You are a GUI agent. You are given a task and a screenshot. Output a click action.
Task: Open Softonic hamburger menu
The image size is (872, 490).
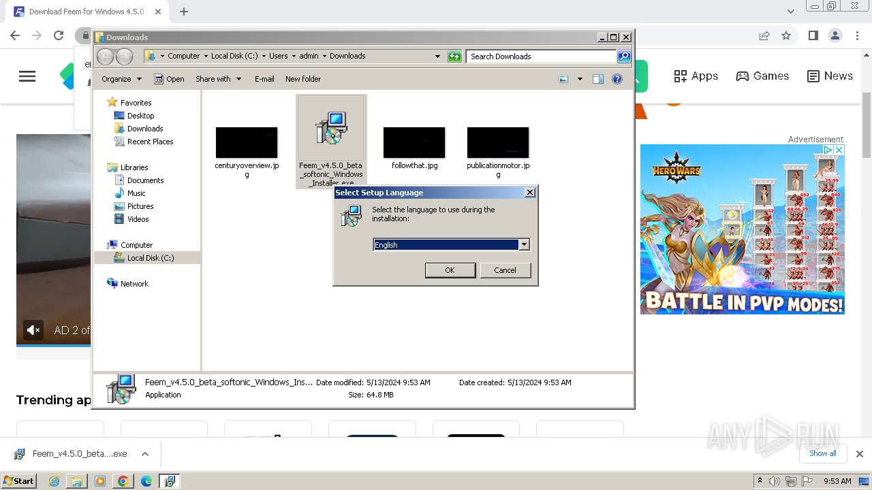tap(27, 76)
